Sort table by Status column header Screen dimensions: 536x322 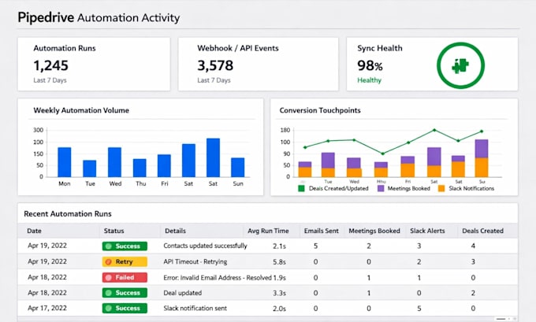click(x=114, y=231)
